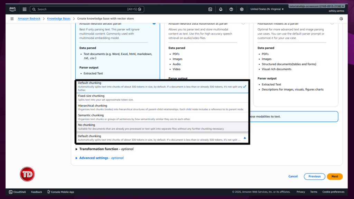
Task: Click the Next button
Action: pyautogui.click(x=334, y=176)
